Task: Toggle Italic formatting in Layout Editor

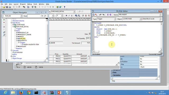Action: pyautogui.click(x=69, y=16)
